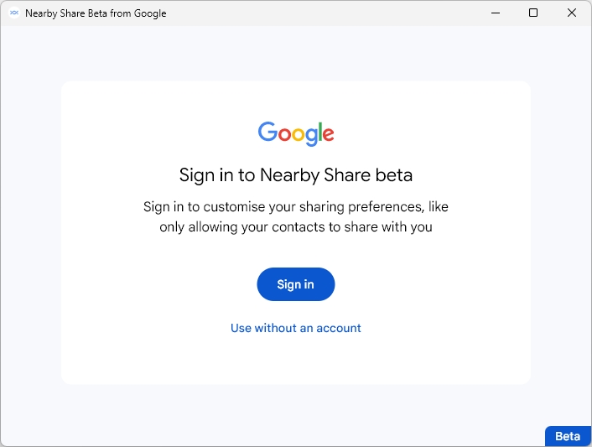
Task: Click the window title Nearby Share Beta from Google
Action: point(96,13)
